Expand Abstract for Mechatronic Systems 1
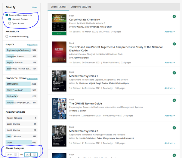The image size is (182, 158). [170, 88]
